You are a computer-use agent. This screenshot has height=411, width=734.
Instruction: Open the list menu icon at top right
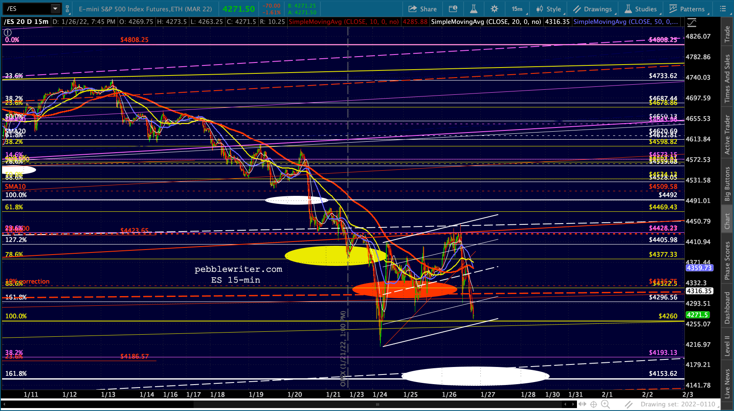pyautogui.click(x=723, y=9)
